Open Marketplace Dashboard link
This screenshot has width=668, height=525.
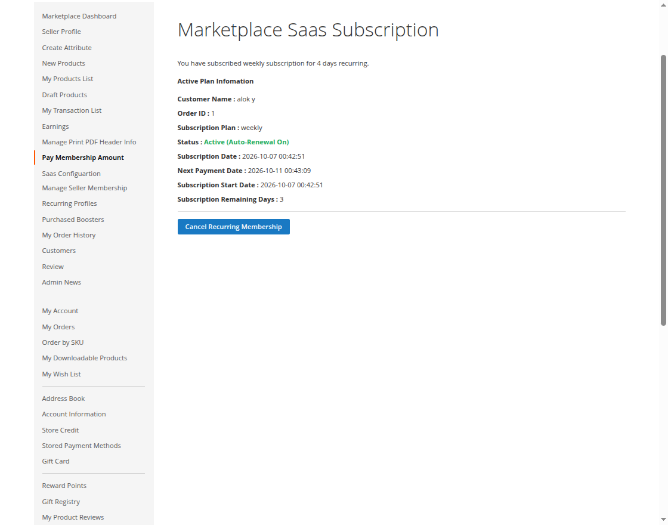point(79,16)
